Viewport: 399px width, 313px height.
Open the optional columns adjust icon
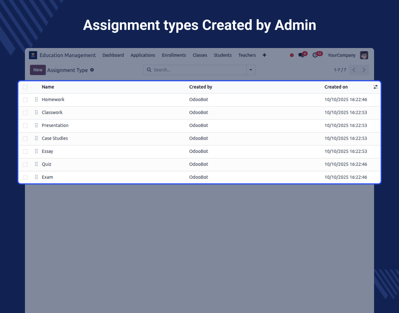pyautogui.click(x=375, y=87)
